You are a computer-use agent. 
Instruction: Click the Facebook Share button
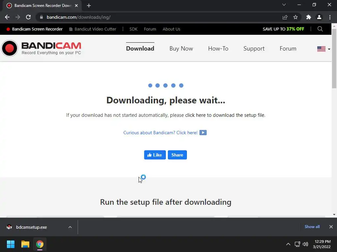pos(177,155)
